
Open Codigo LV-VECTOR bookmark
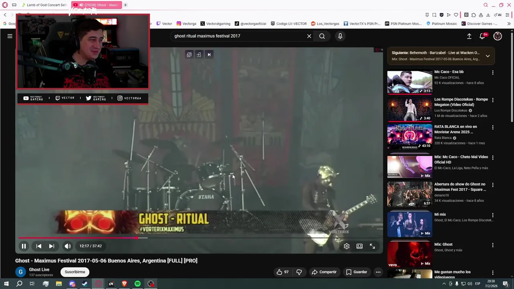(289, 24)
